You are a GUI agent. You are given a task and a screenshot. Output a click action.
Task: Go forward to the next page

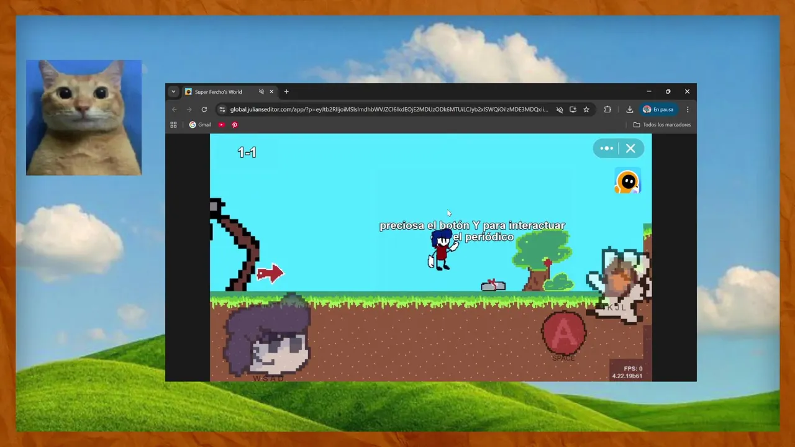(x=189, y=109)
